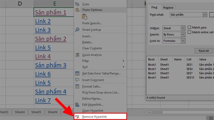Click the Remove Hyperlink icon

(x=77, y=117)
